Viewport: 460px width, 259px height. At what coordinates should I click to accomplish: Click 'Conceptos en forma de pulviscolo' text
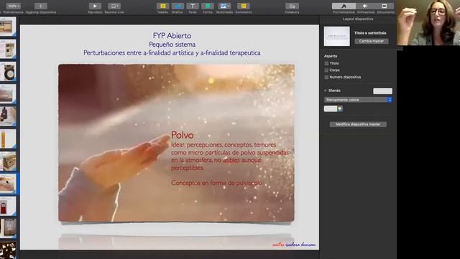click(x=216, y=183)
